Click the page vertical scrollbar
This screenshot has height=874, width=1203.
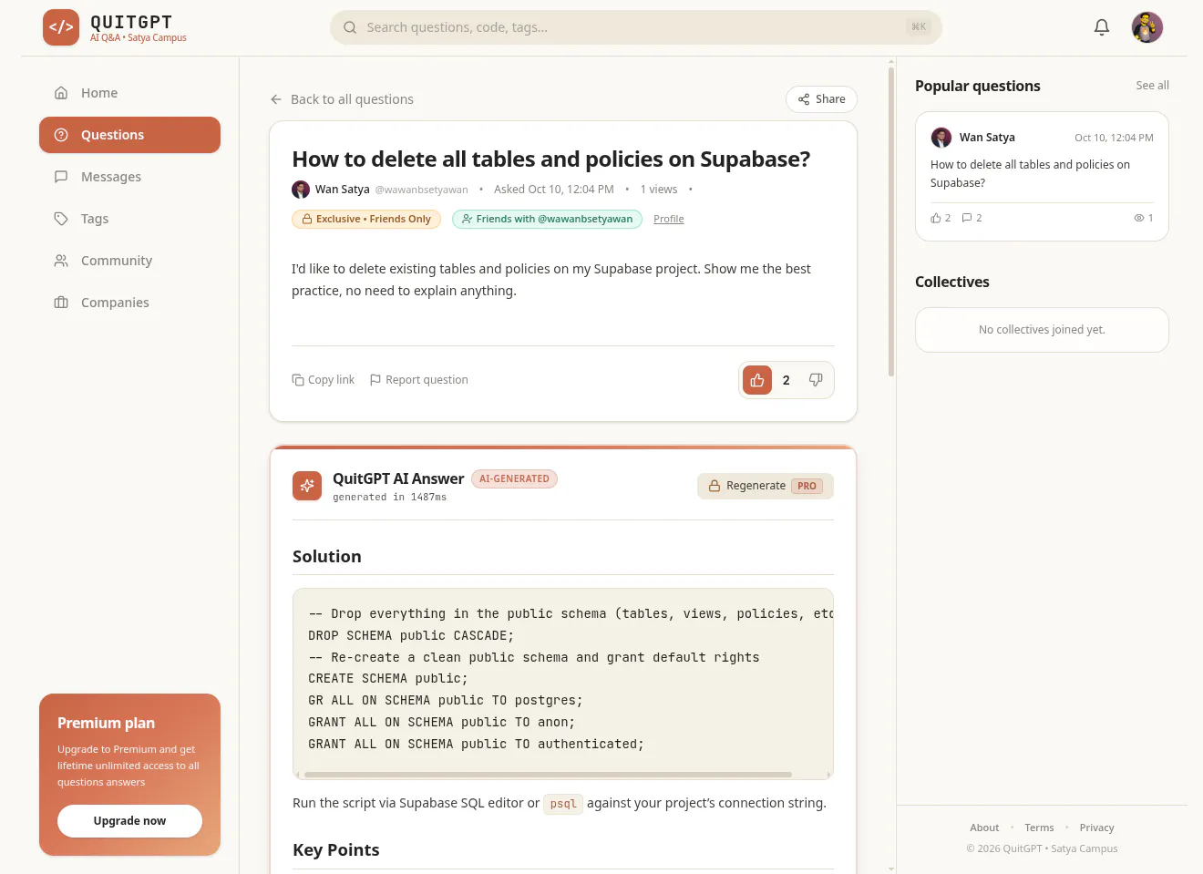891,221
